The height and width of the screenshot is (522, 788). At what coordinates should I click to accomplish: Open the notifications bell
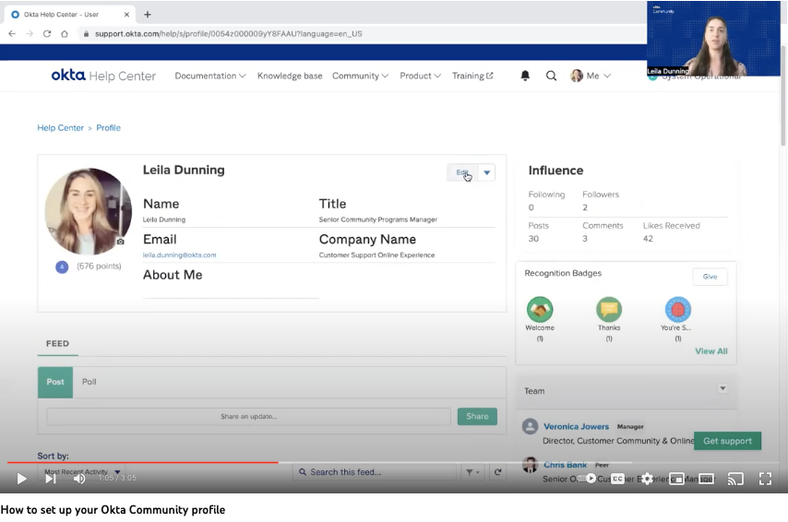525,76
